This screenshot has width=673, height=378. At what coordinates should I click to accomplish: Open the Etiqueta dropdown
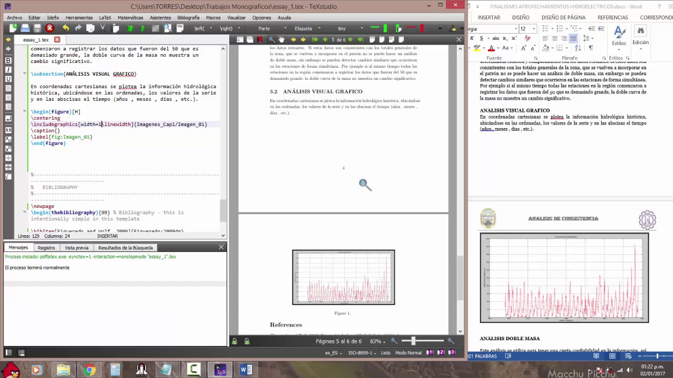(319, 28)
